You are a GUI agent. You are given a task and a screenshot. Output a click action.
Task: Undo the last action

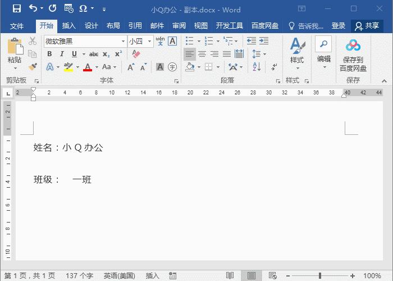tap(33, 8)
